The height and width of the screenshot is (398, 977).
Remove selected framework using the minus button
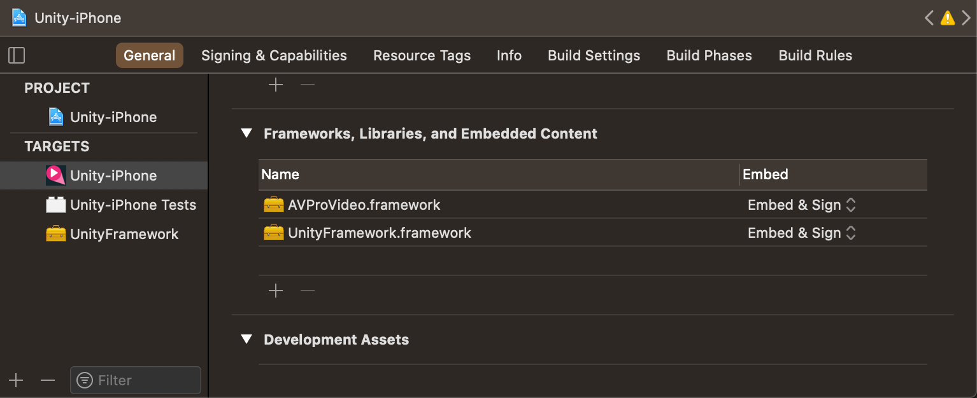point(307,291)
